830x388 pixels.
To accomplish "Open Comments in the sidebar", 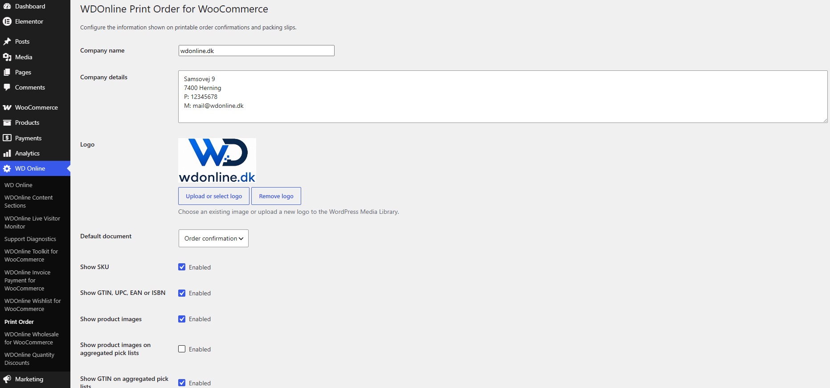I will [x=35, y=87].
